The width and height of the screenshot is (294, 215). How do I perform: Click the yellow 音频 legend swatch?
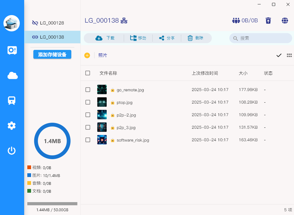tap(29, 183)
